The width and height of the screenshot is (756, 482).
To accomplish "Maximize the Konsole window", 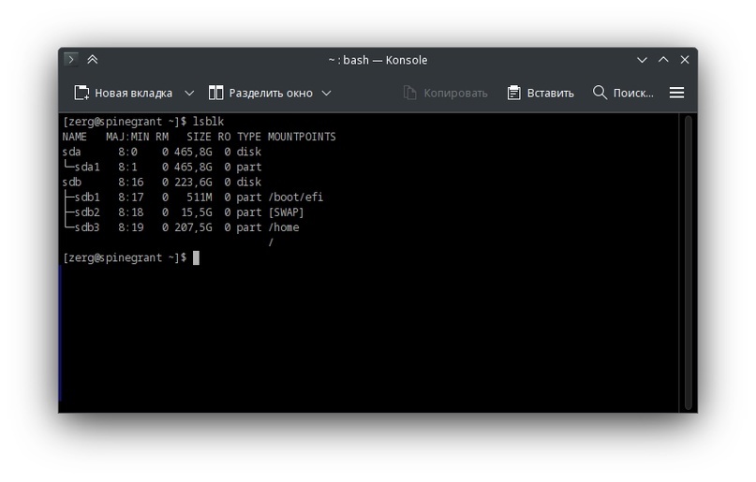I will click(x=663, y=60).
